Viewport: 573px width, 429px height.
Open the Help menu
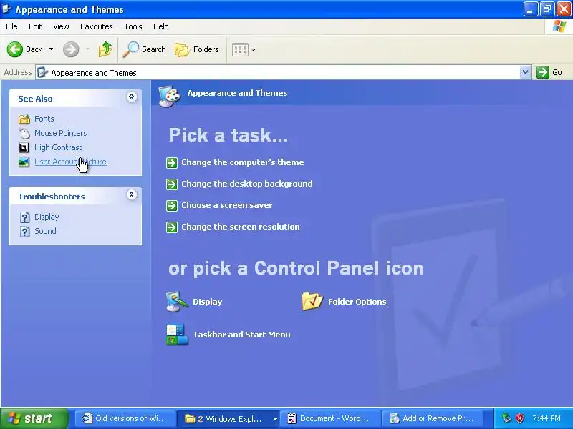click(160, 26)
